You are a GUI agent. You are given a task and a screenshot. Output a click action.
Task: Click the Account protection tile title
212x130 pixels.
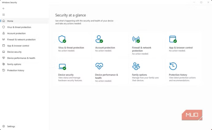105,48
